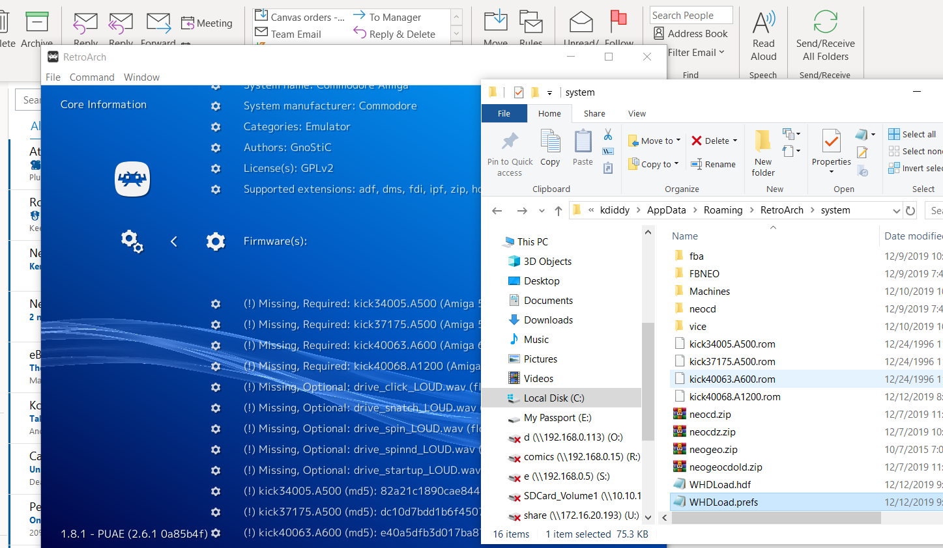Go back with RetroArch left chevron

(174, 241)
